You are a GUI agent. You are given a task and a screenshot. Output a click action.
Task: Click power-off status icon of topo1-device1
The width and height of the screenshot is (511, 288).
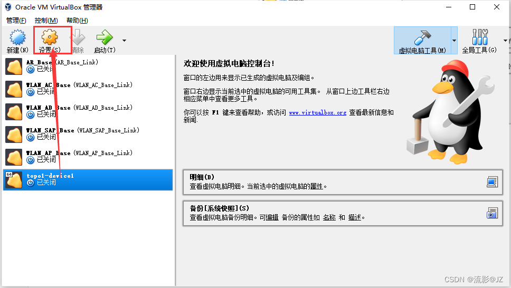[x=30, y=183]
